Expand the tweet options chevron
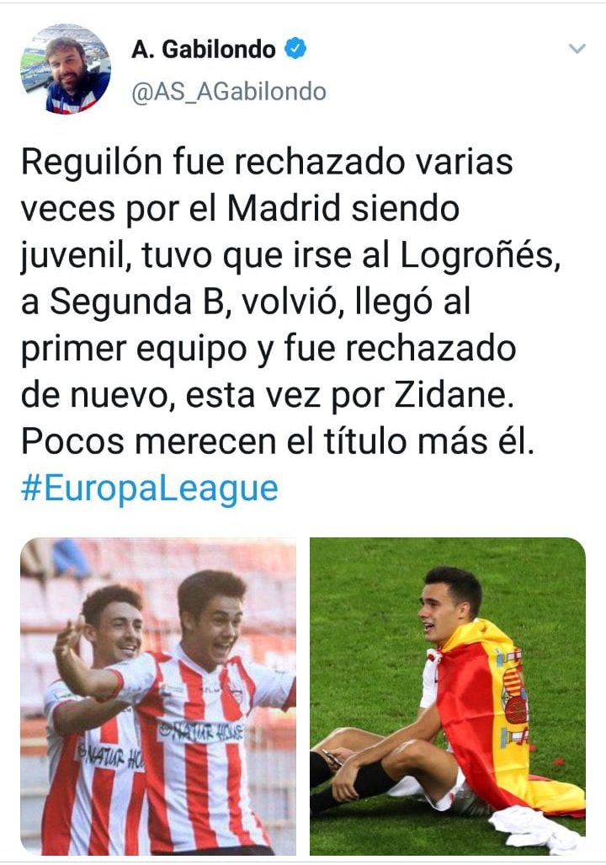 pyautogui.click(x=577, y=49)
